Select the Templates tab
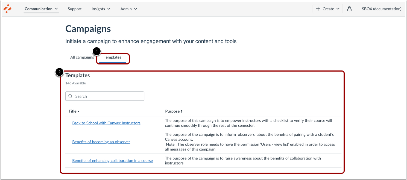Screen dimensions: 407x180 pyautogui.click(x=113, y=57)
